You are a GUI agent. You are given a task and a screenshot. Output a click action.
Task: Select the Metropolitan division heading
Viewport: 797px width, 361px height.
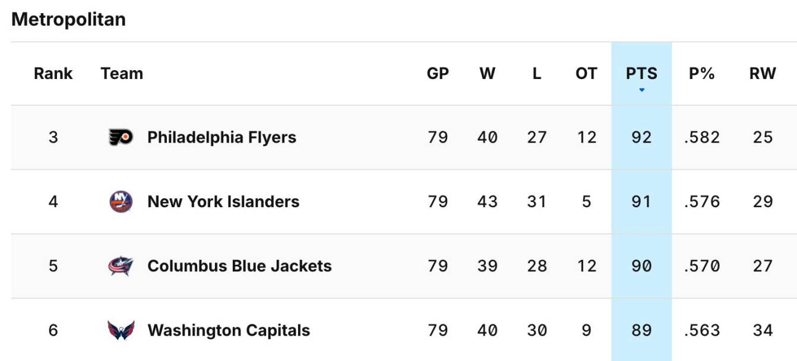point(68,18)
